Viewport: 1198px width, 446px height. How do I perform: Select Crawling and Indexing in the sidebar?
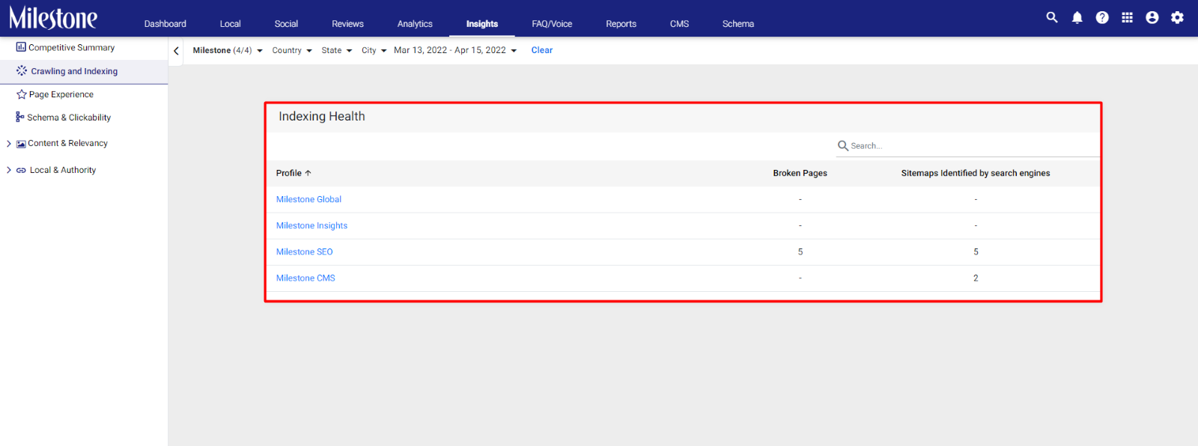click(74, 71)
